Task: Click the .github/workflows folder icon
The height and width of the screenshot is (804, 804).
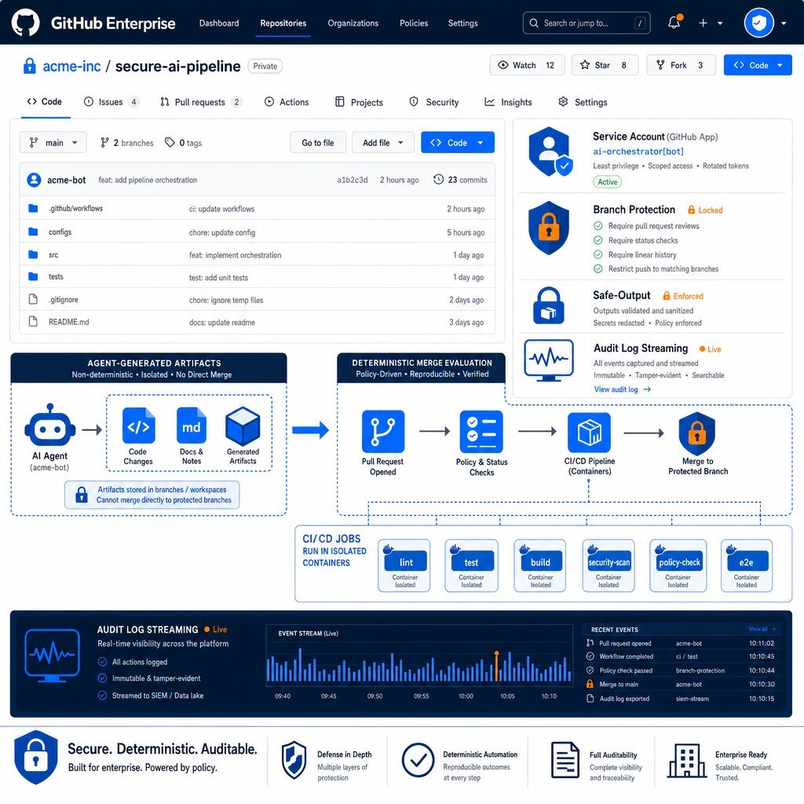Action: pos(33,208)
